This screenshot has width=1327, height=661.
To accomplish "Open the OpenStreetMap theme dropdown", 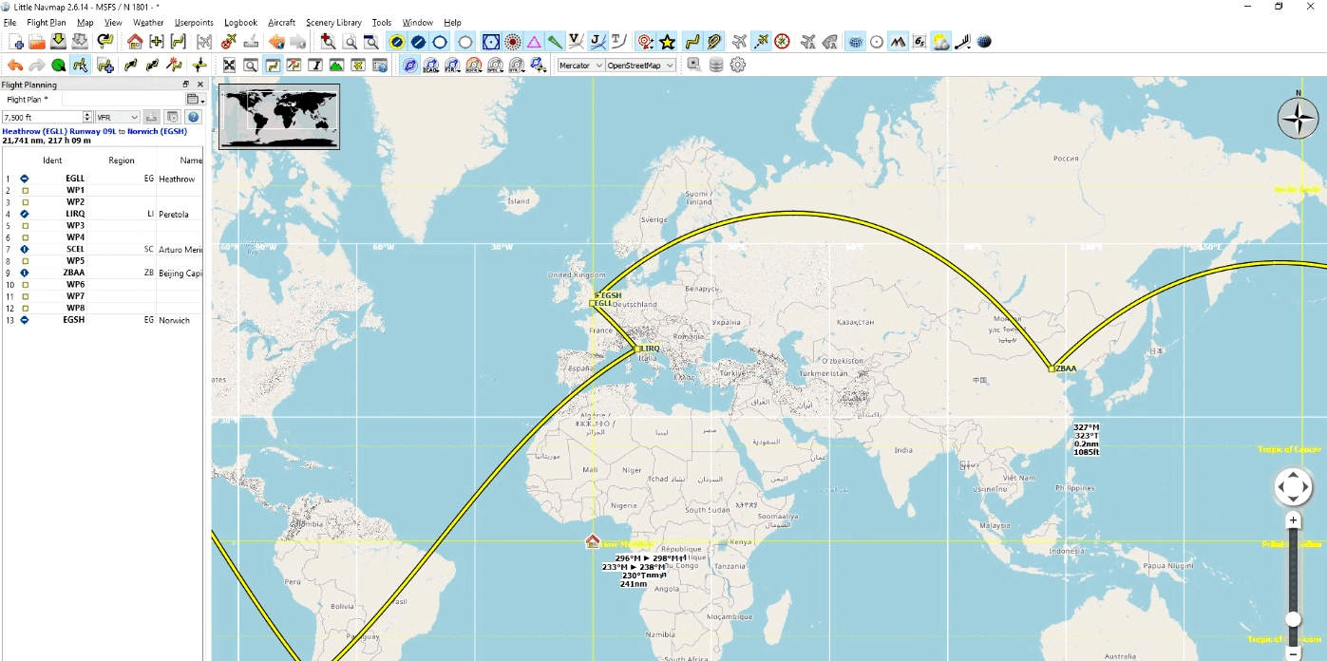I will pos(640,66).
